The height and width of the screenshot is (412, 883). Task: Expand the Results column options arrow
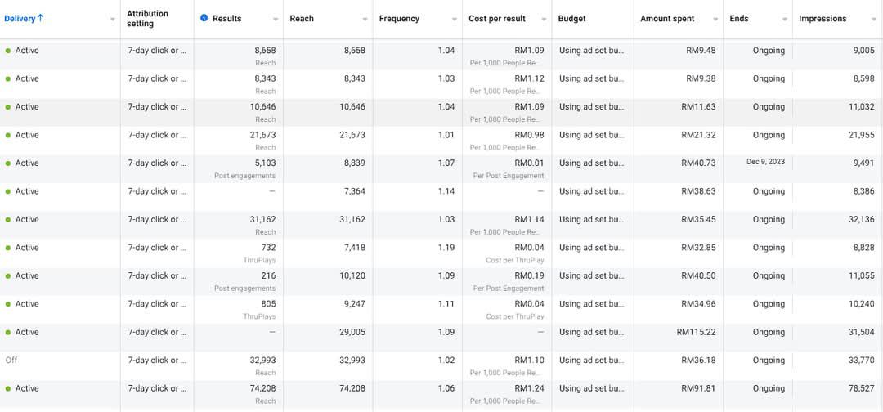pos(276,20)
